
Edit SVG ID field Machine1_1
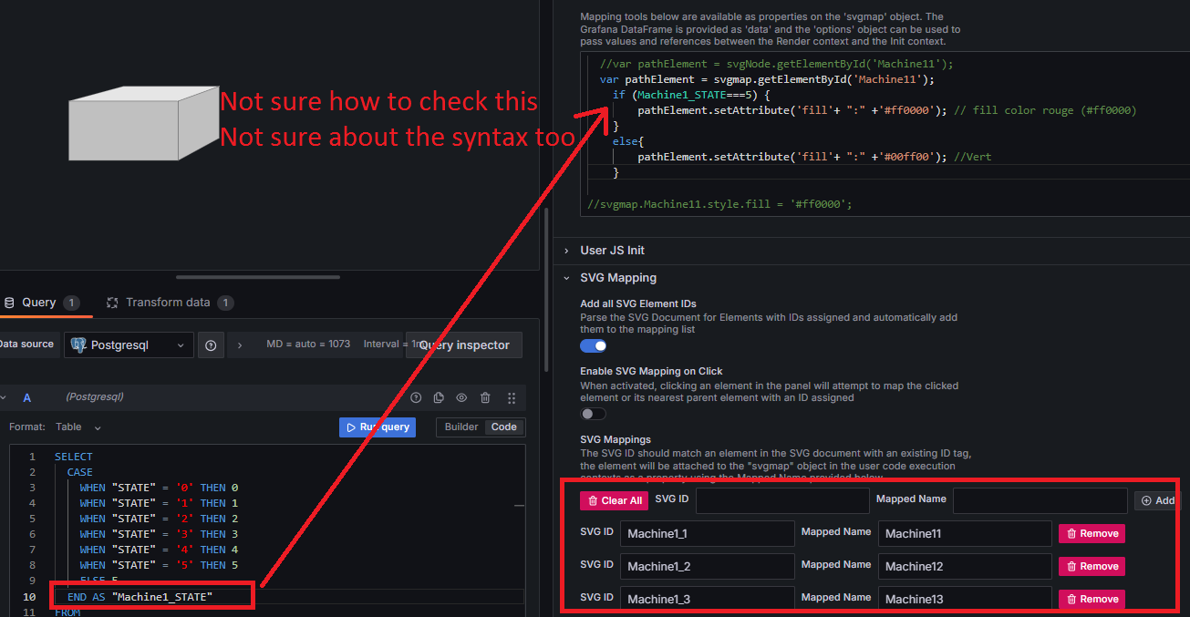[x=708, y=533]
